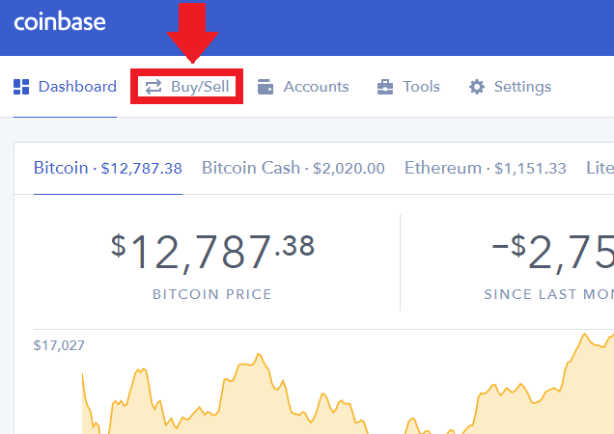Open the Accounts section

[x=303, y=87]
